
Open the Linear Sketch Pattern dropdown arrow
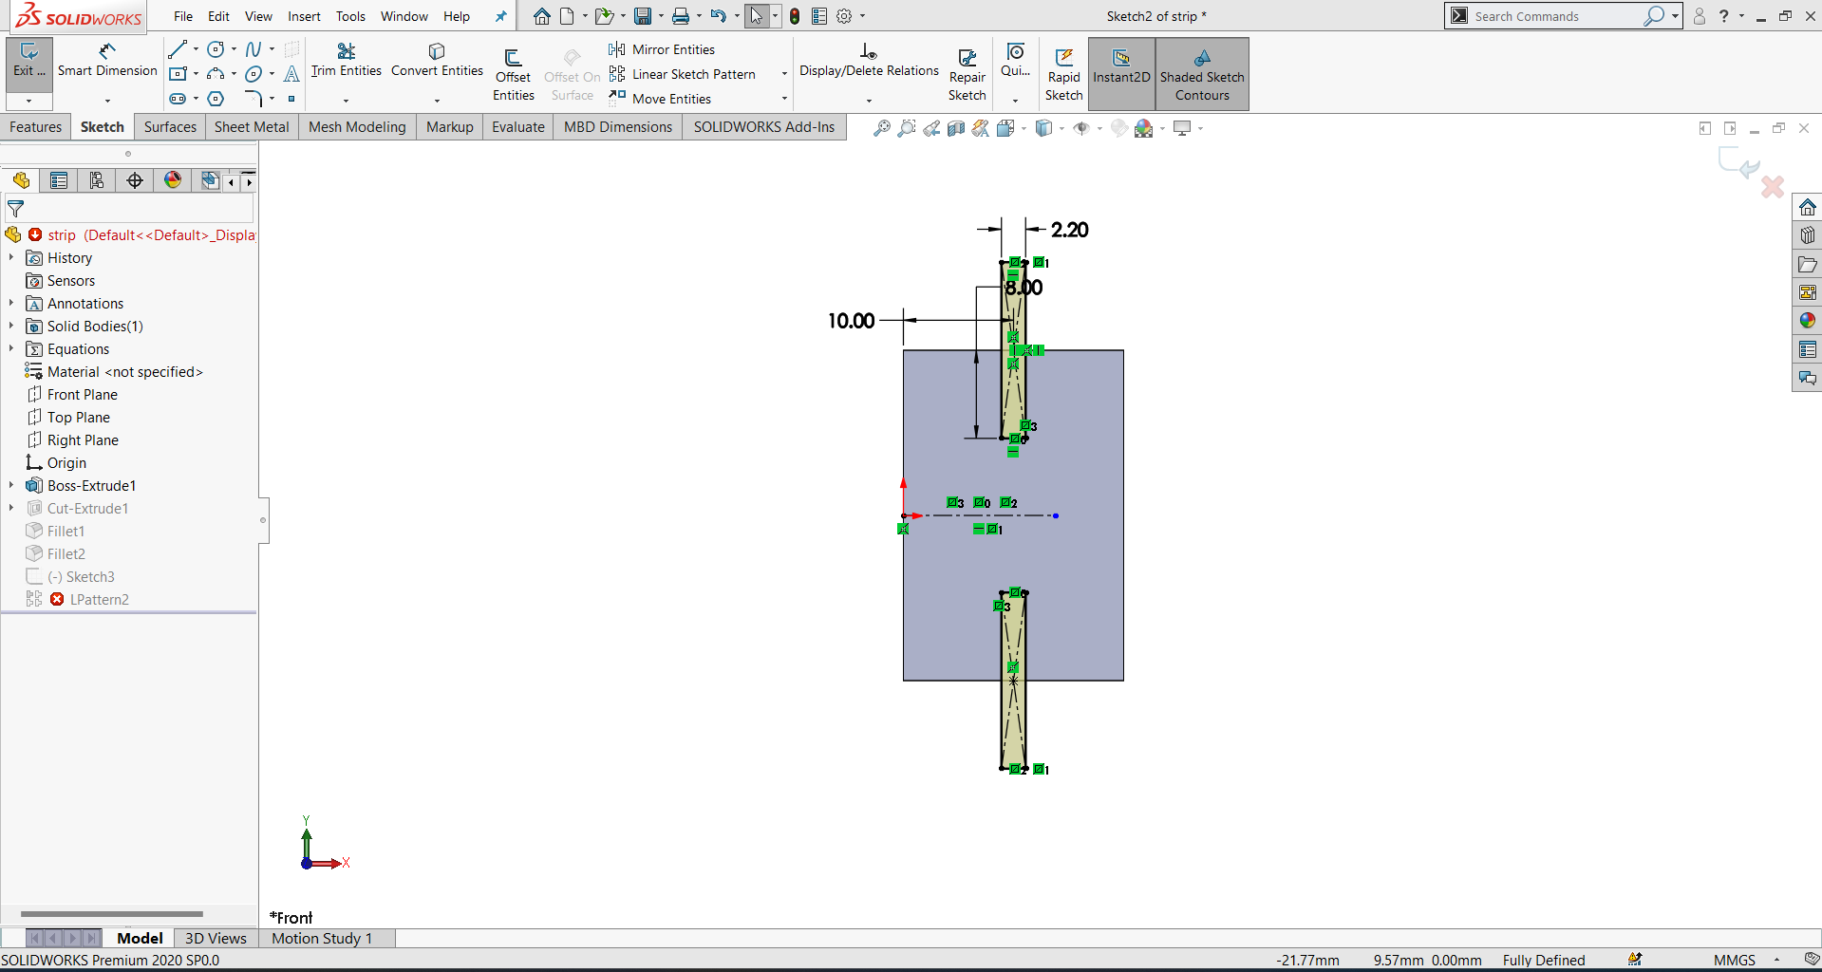click(784, 74)
